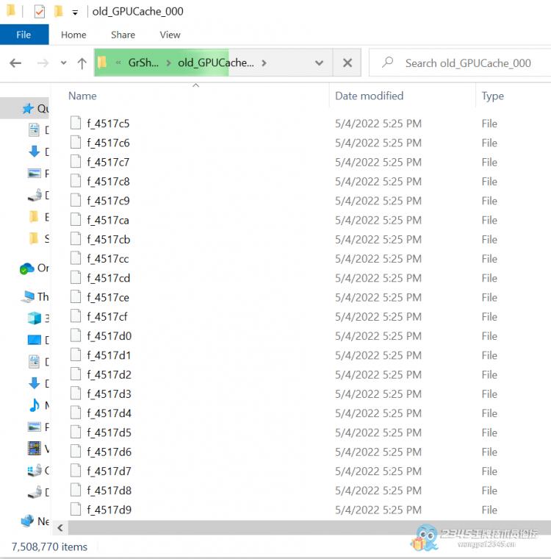Select file f_4517cd

(x=109, y=278)
